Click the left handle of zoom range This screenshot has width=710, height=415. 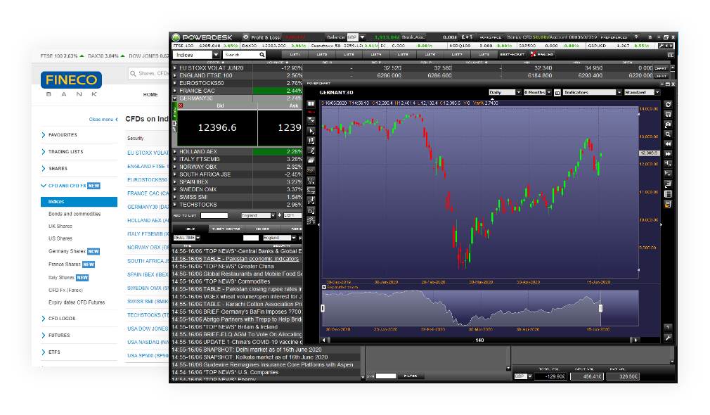click(323, 308)
